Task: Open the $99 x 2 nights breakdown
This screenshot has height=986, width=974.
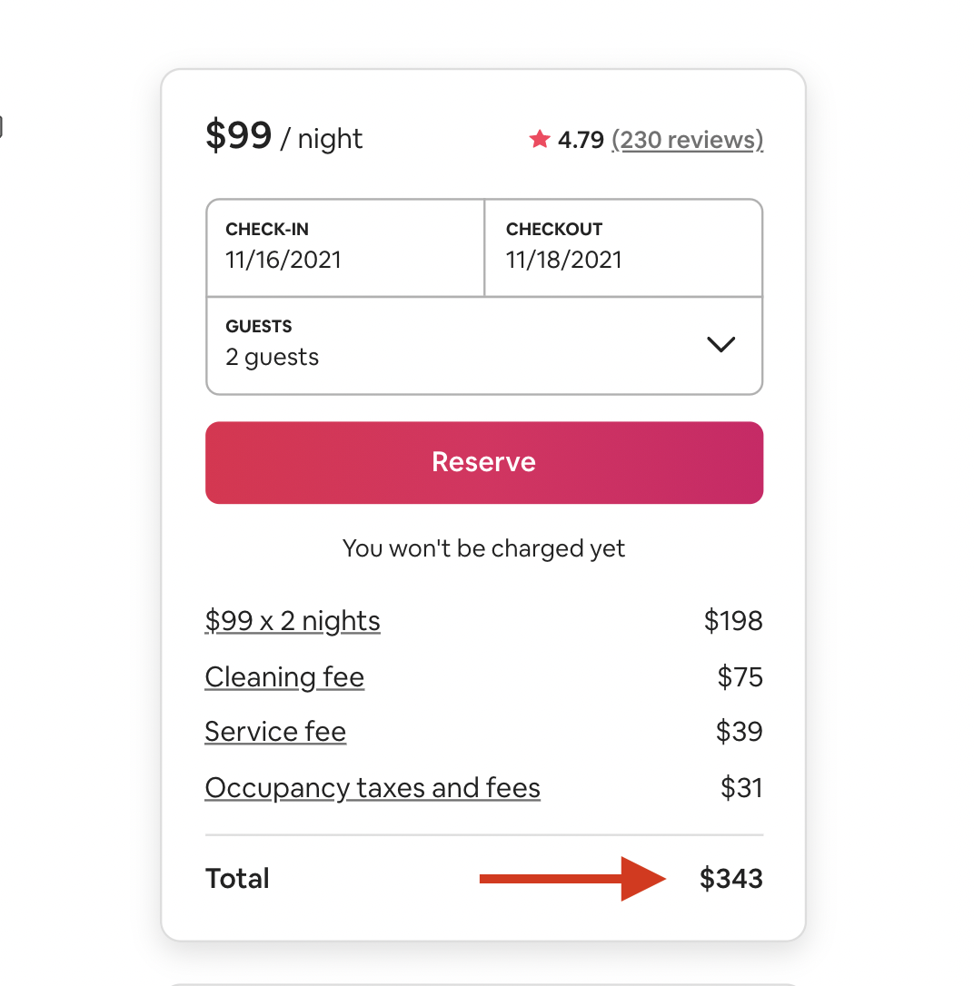Action: coord(292,621)
